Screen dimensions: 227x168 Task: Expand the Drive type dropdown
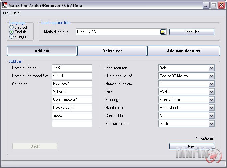(211, 92)
